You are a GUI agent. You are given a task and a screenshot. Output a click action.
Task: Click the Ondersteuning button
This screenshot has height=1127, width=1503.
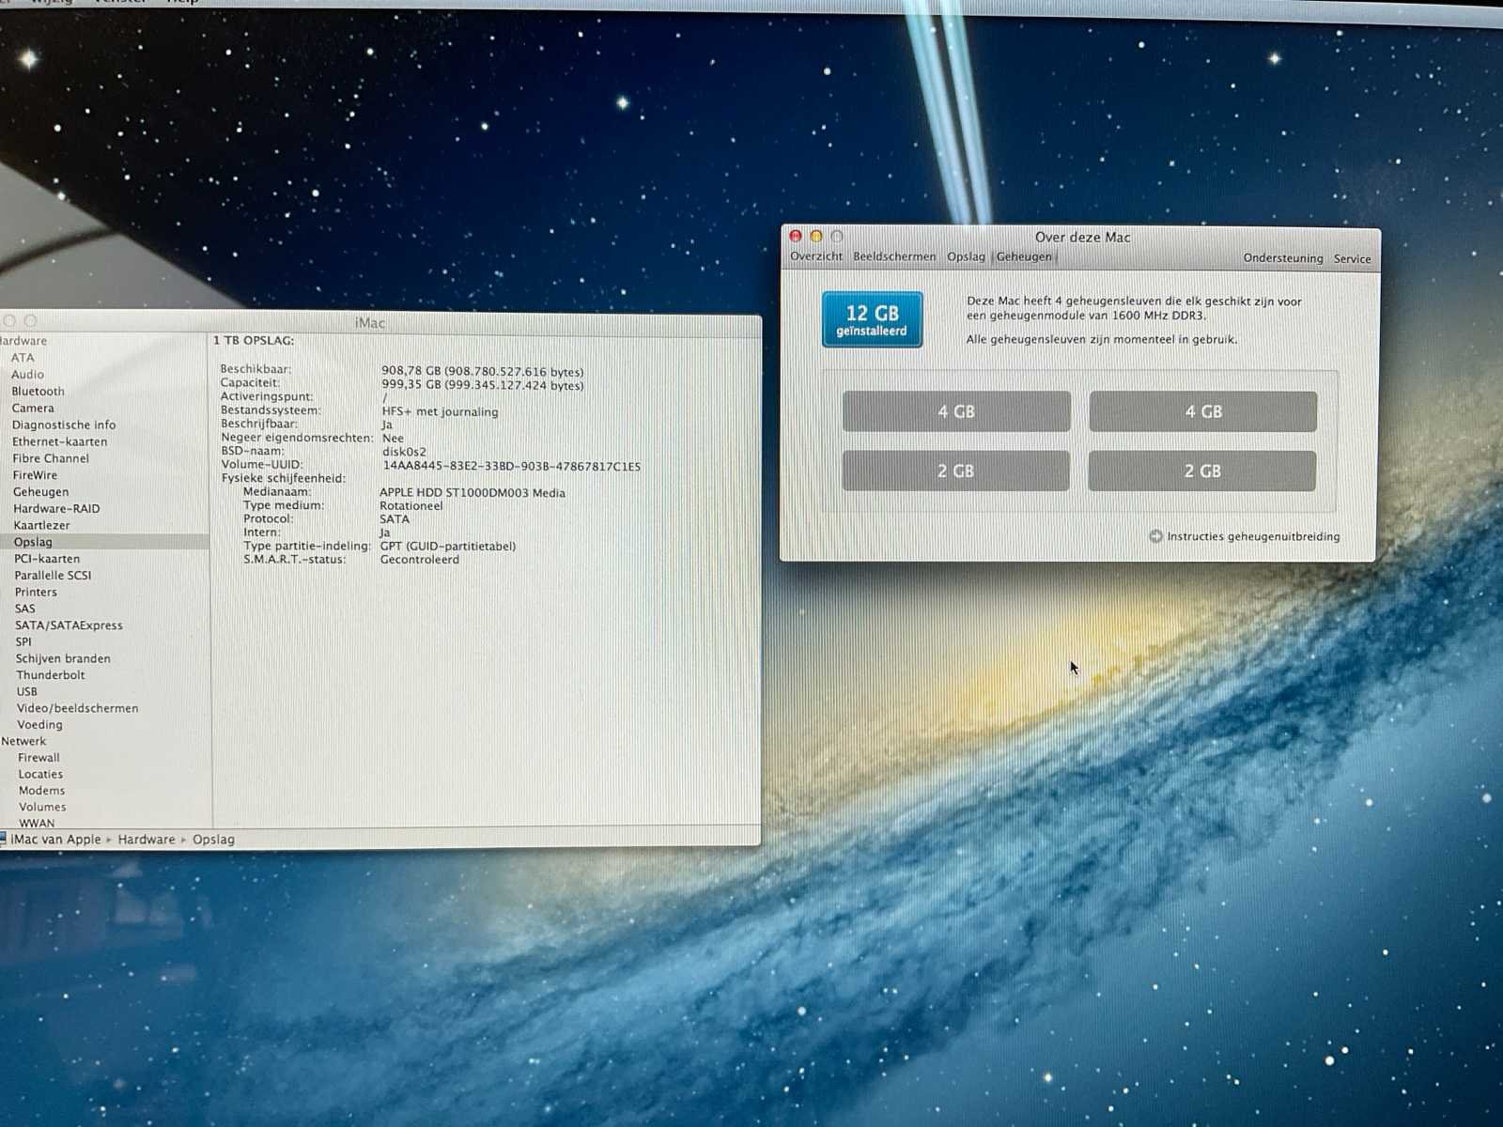tap(1282, 258)
